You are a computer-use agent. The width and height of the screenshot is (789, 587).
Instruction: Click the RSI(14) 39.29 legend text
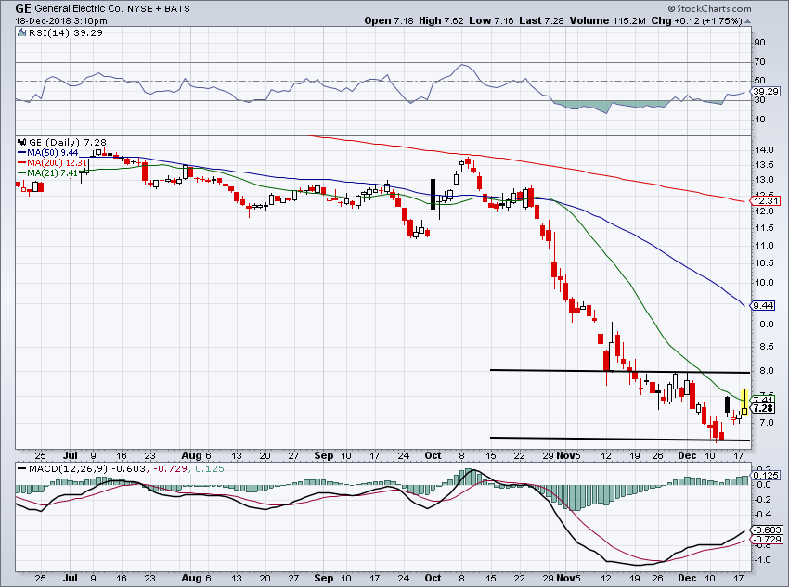(65, 33)
